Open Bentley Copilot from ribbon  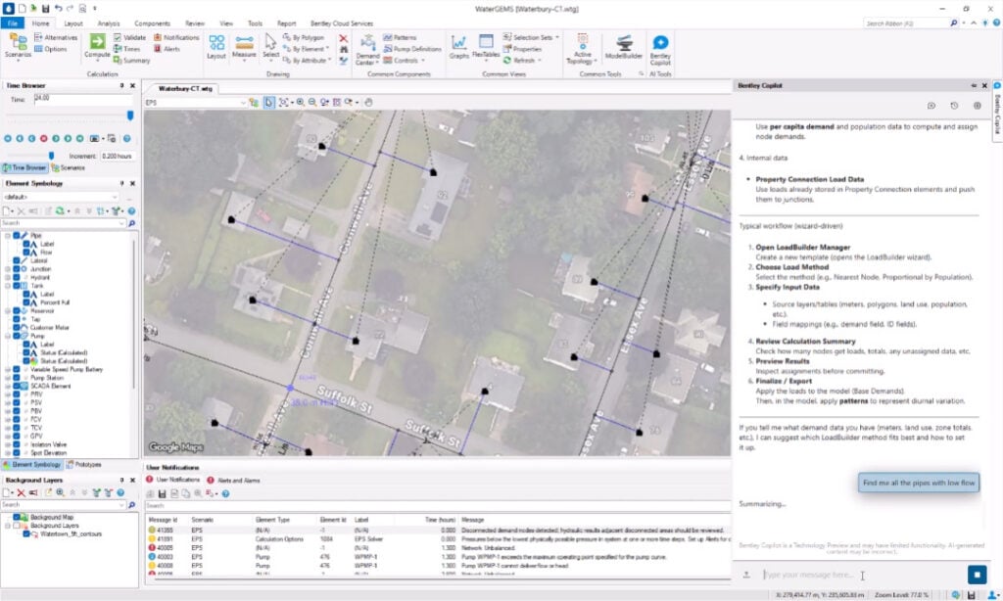point(660,49)
